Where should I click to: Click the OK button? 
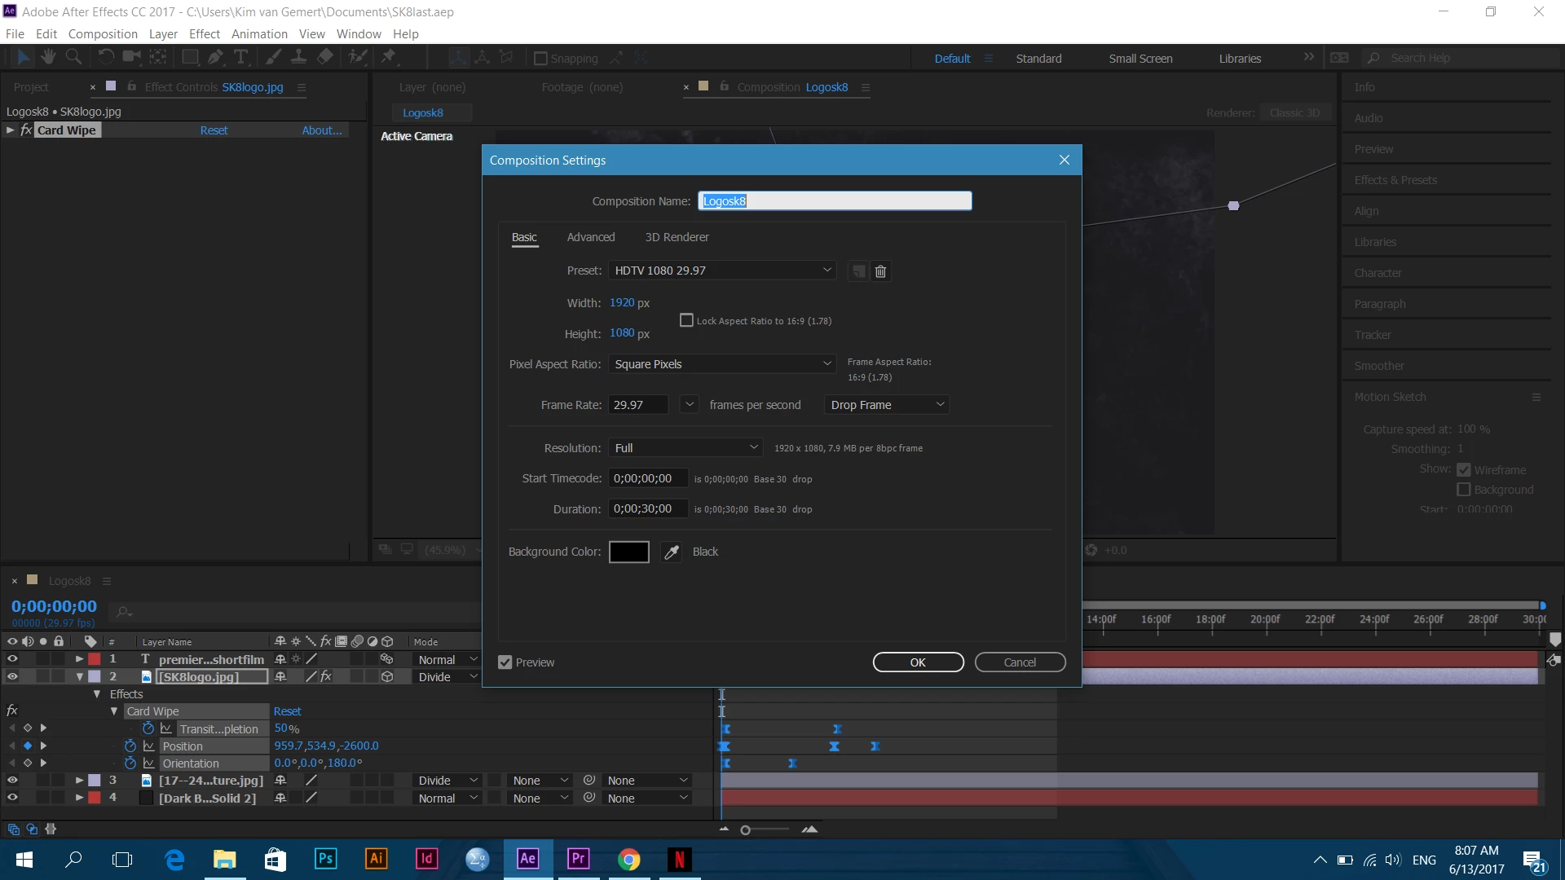pos(918,662)
